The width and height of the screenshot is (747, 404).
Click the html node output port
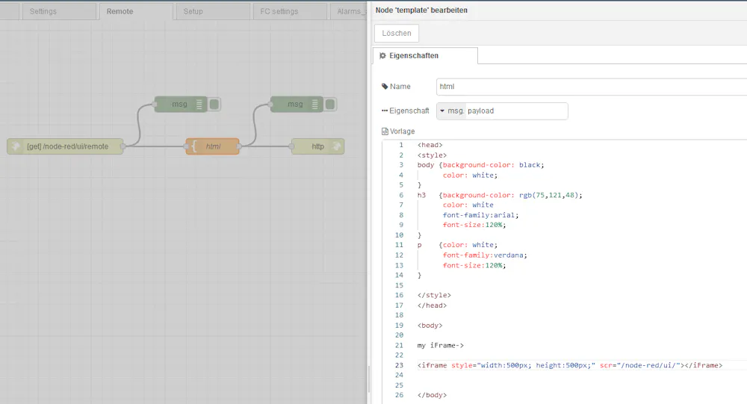point(241,146)
